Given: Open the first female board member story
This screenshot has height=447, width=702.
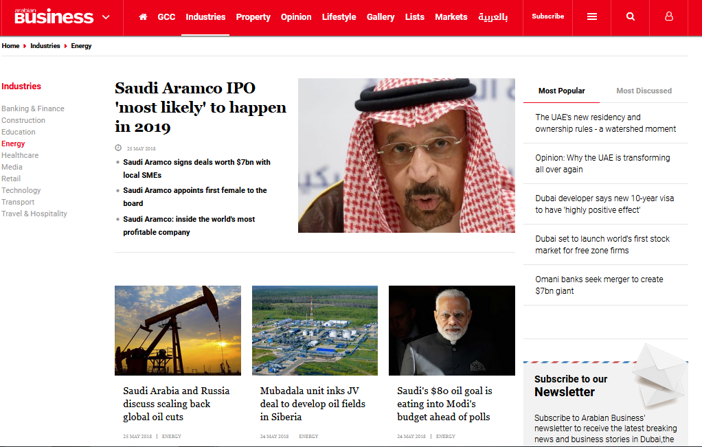Looking at the screenshot, I should (x=195, y=196).
